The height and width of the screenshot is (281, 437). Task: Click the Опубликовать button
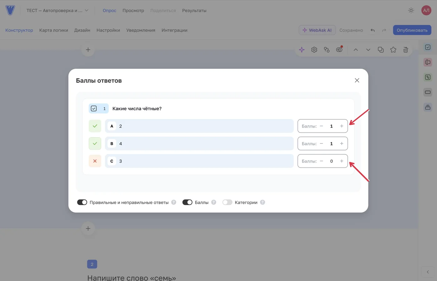pyautogui.click(x=412, y=30)
